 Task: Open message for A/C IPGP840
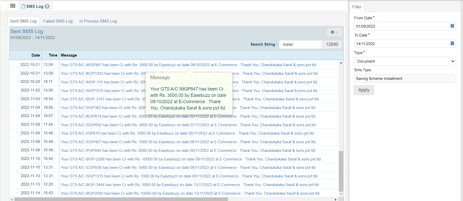click(188, 151)
